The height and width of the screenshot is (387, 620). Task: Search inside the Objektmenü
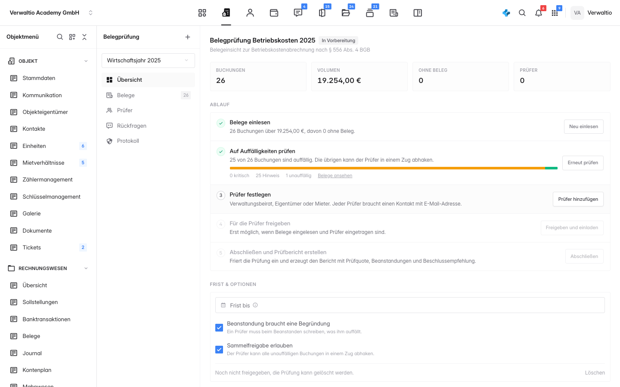point(60,37)
